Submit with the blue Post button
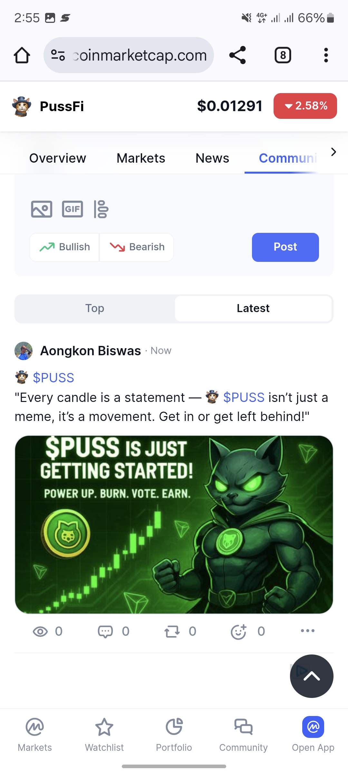 tap(285, 247)
